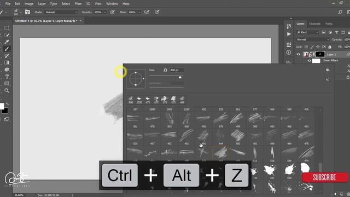Viewport: 350px width, 197px height.
Task: Select Smart Filters mask thumbnail
Action: click(316, 61)
